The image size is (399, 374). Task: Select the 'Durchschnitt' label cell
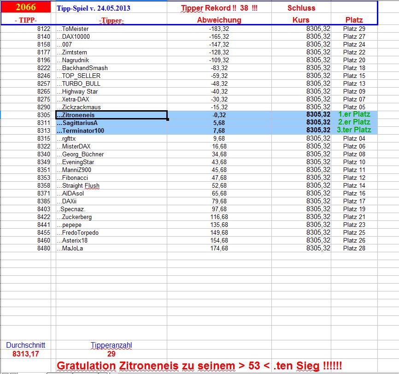click(x=26, y=345)
